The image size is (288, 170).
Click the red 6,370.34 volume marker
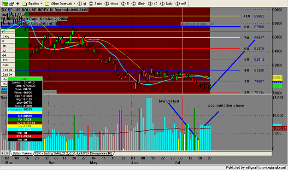pyautogui.click(x=279, y=129)
